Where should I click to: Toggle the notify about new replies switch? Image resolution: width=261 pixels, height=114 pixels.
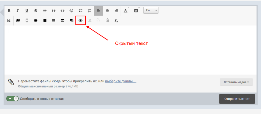[13, 99]
